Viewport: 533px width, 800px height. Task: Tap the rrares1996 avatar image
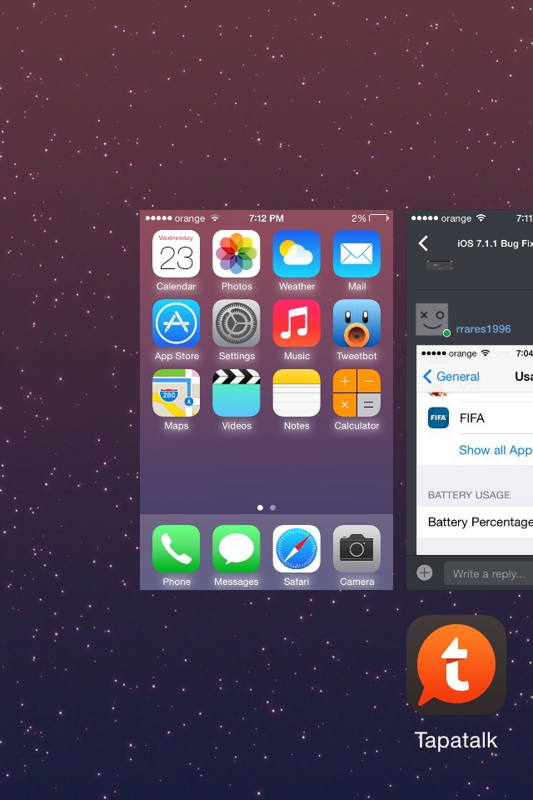(432, 319)
